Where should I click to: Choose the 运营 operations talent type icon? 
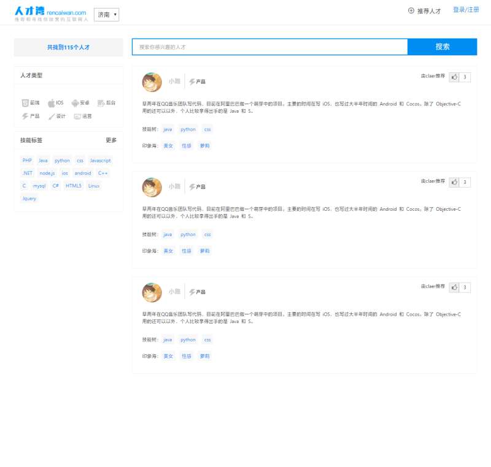(77, 116)
